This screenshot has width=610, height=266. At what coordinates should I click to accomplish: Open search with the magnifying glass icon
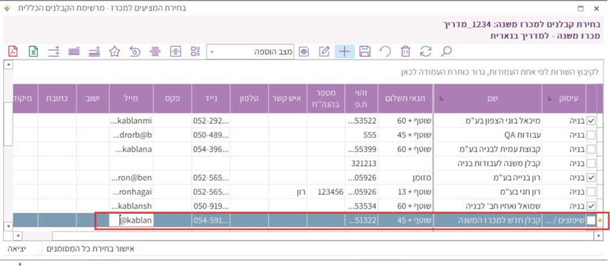446,51
